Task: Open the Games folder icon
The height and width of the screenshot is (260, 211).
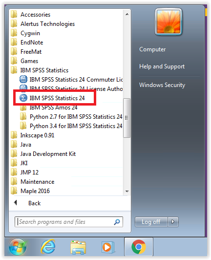Action: point(14,61)
